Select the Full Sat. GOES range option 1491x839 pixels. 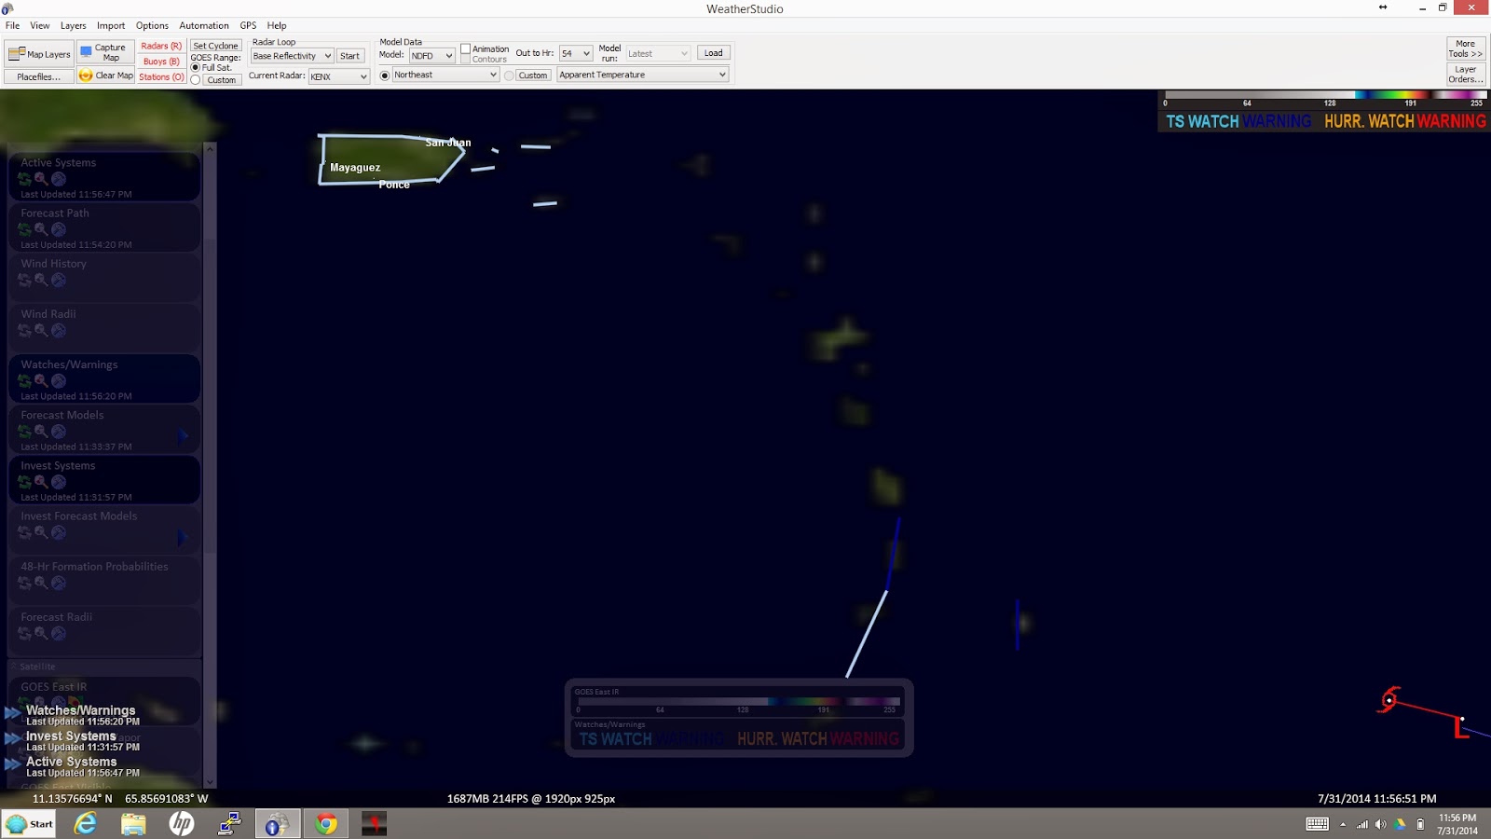(196, 68)
